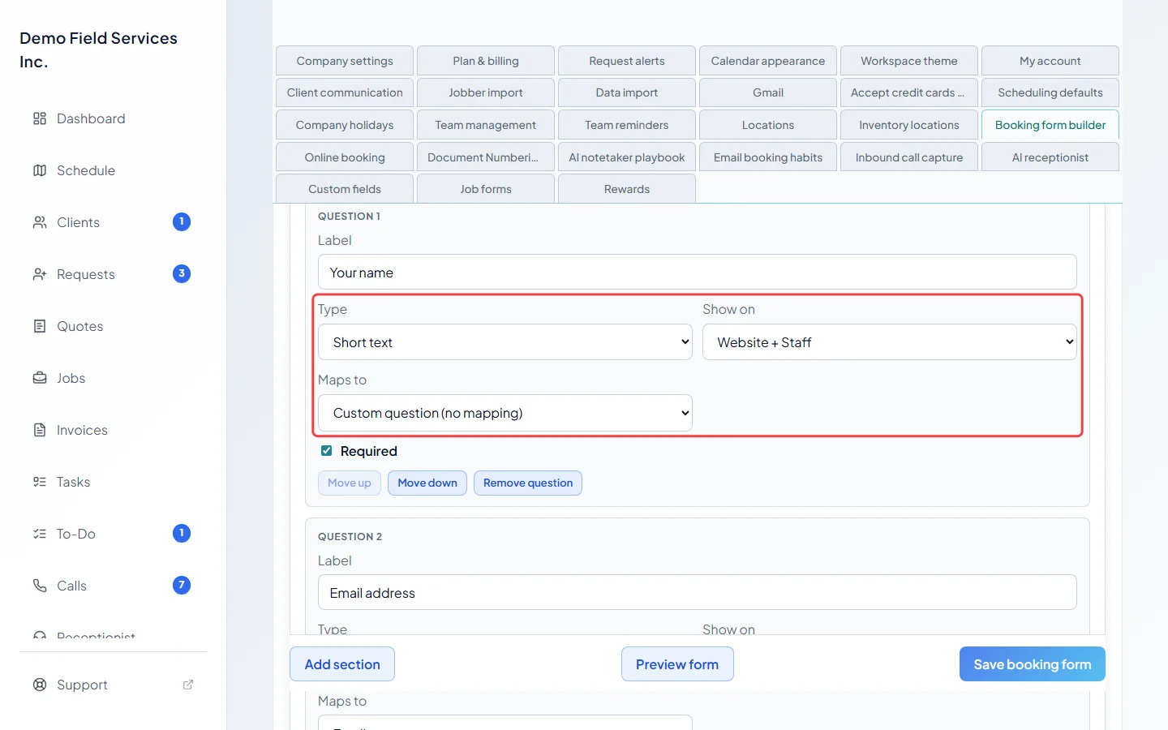Click the Move up button
This screenshot has width=1168, height=730.
pos(350,483)
